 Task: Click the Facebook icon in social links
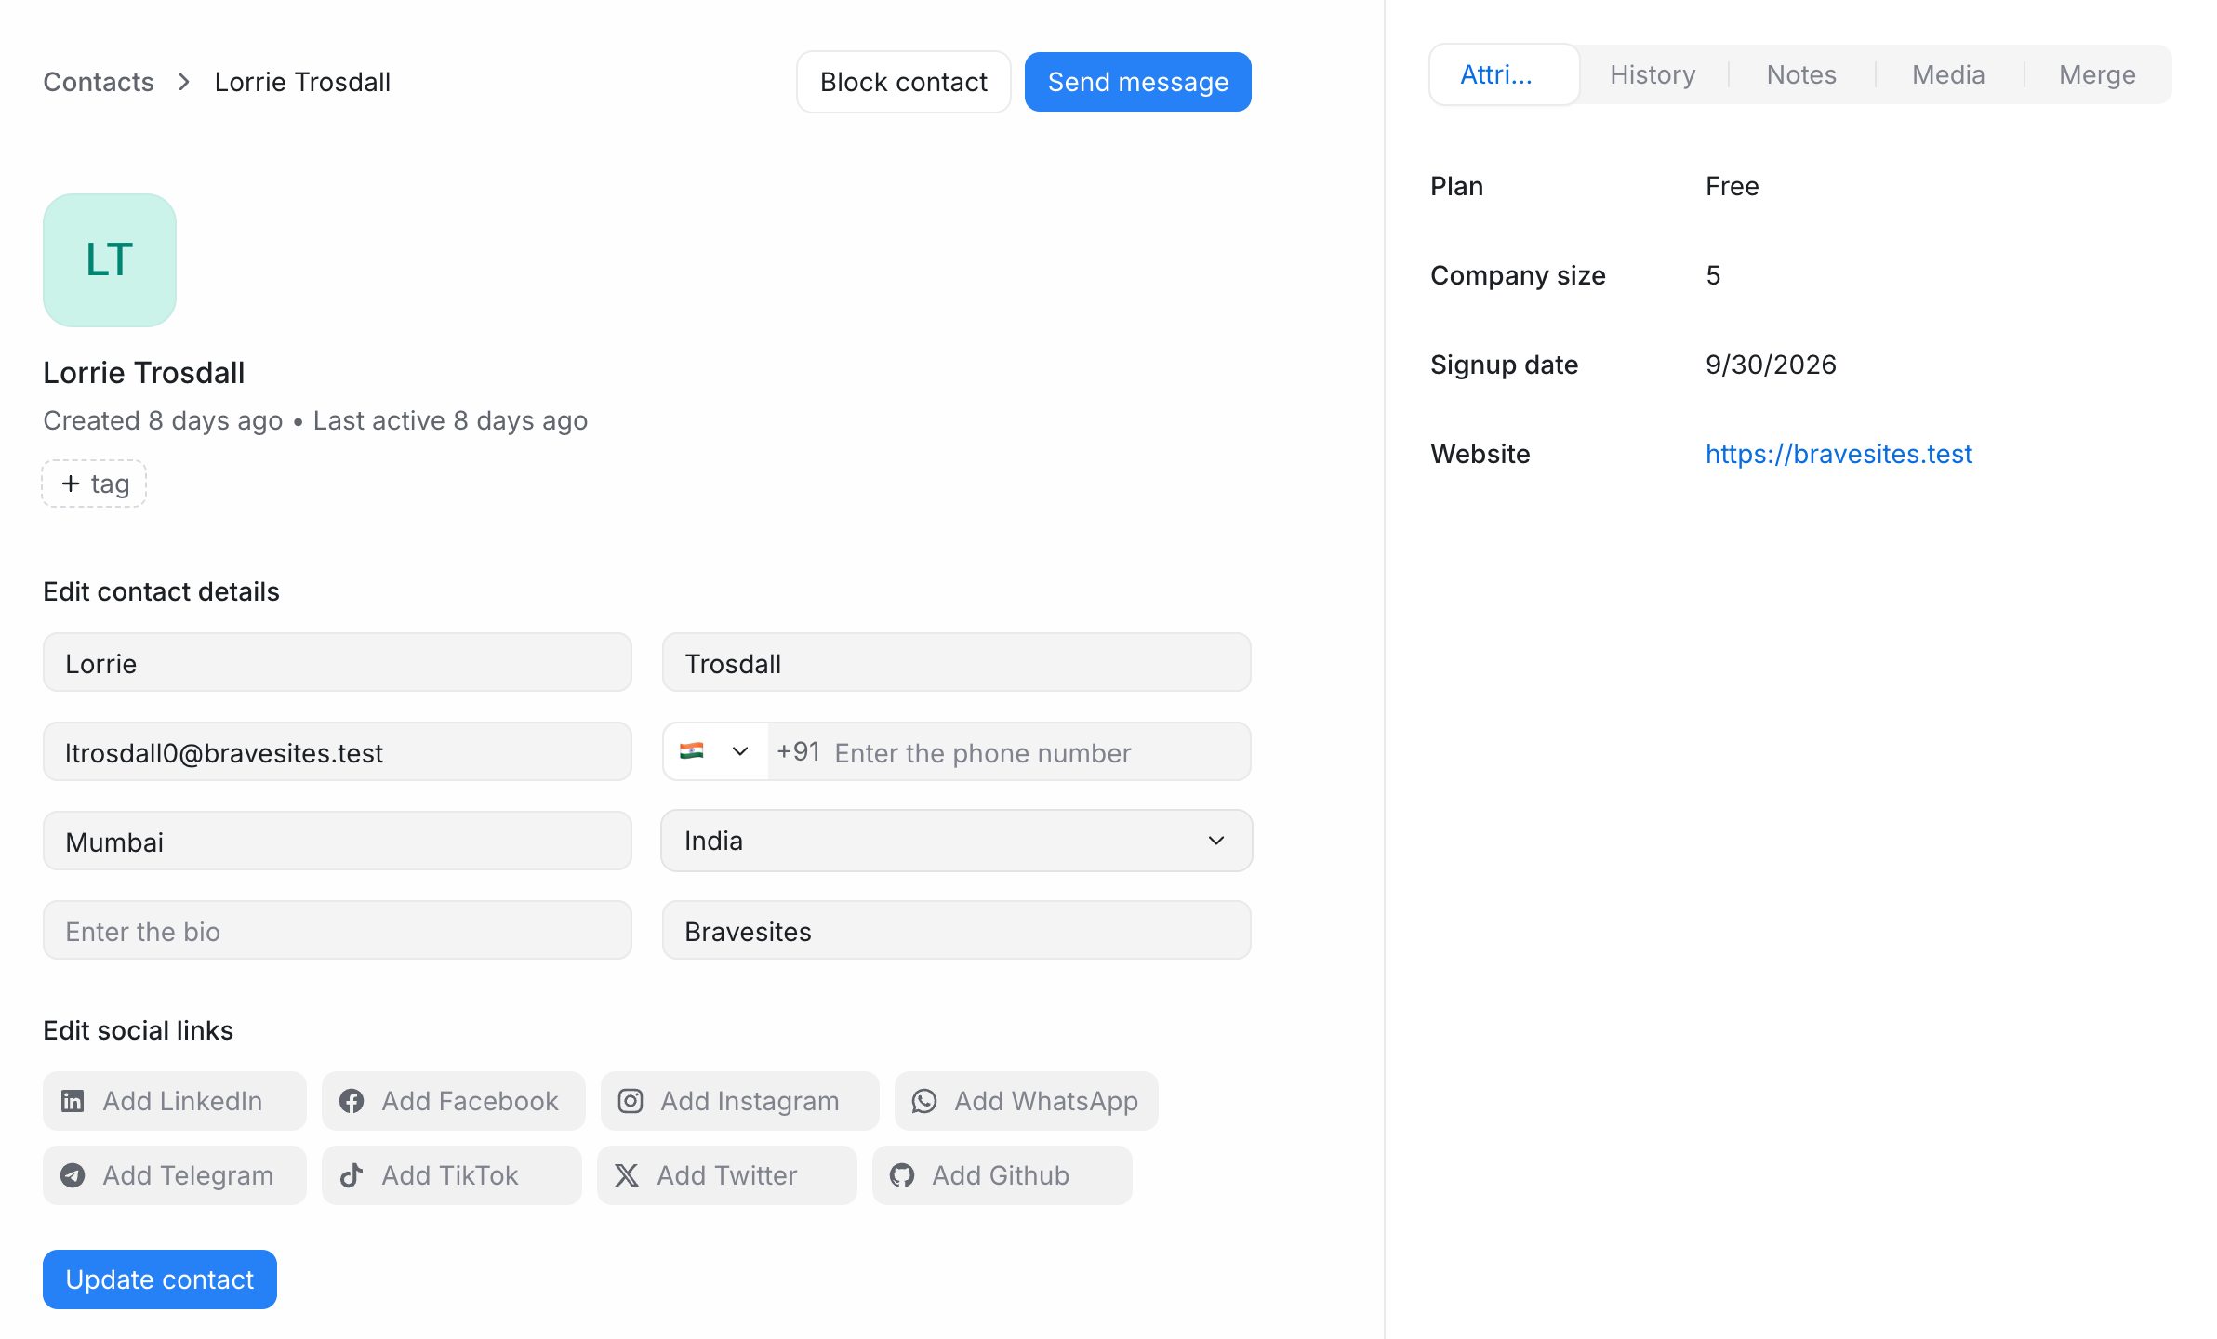pyautogui.click(x=352, y=1101)
